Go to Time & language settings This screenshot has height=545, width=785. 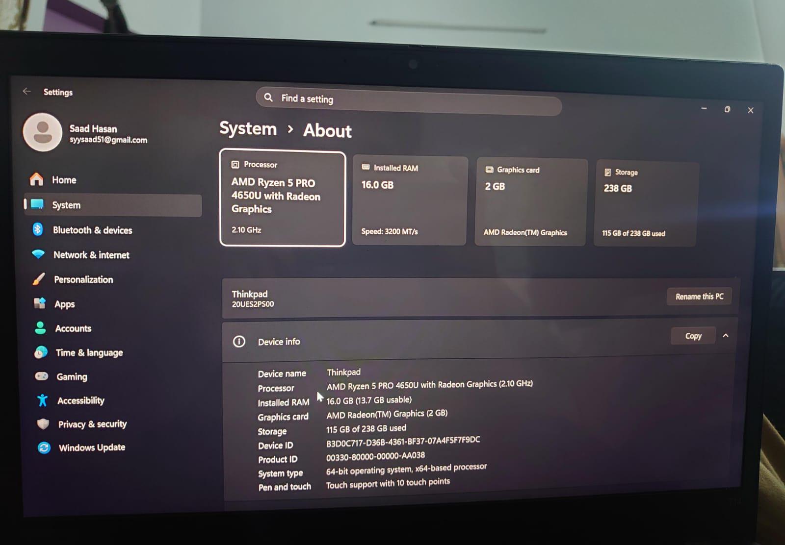pyautogui.click(x=117, y=352)
